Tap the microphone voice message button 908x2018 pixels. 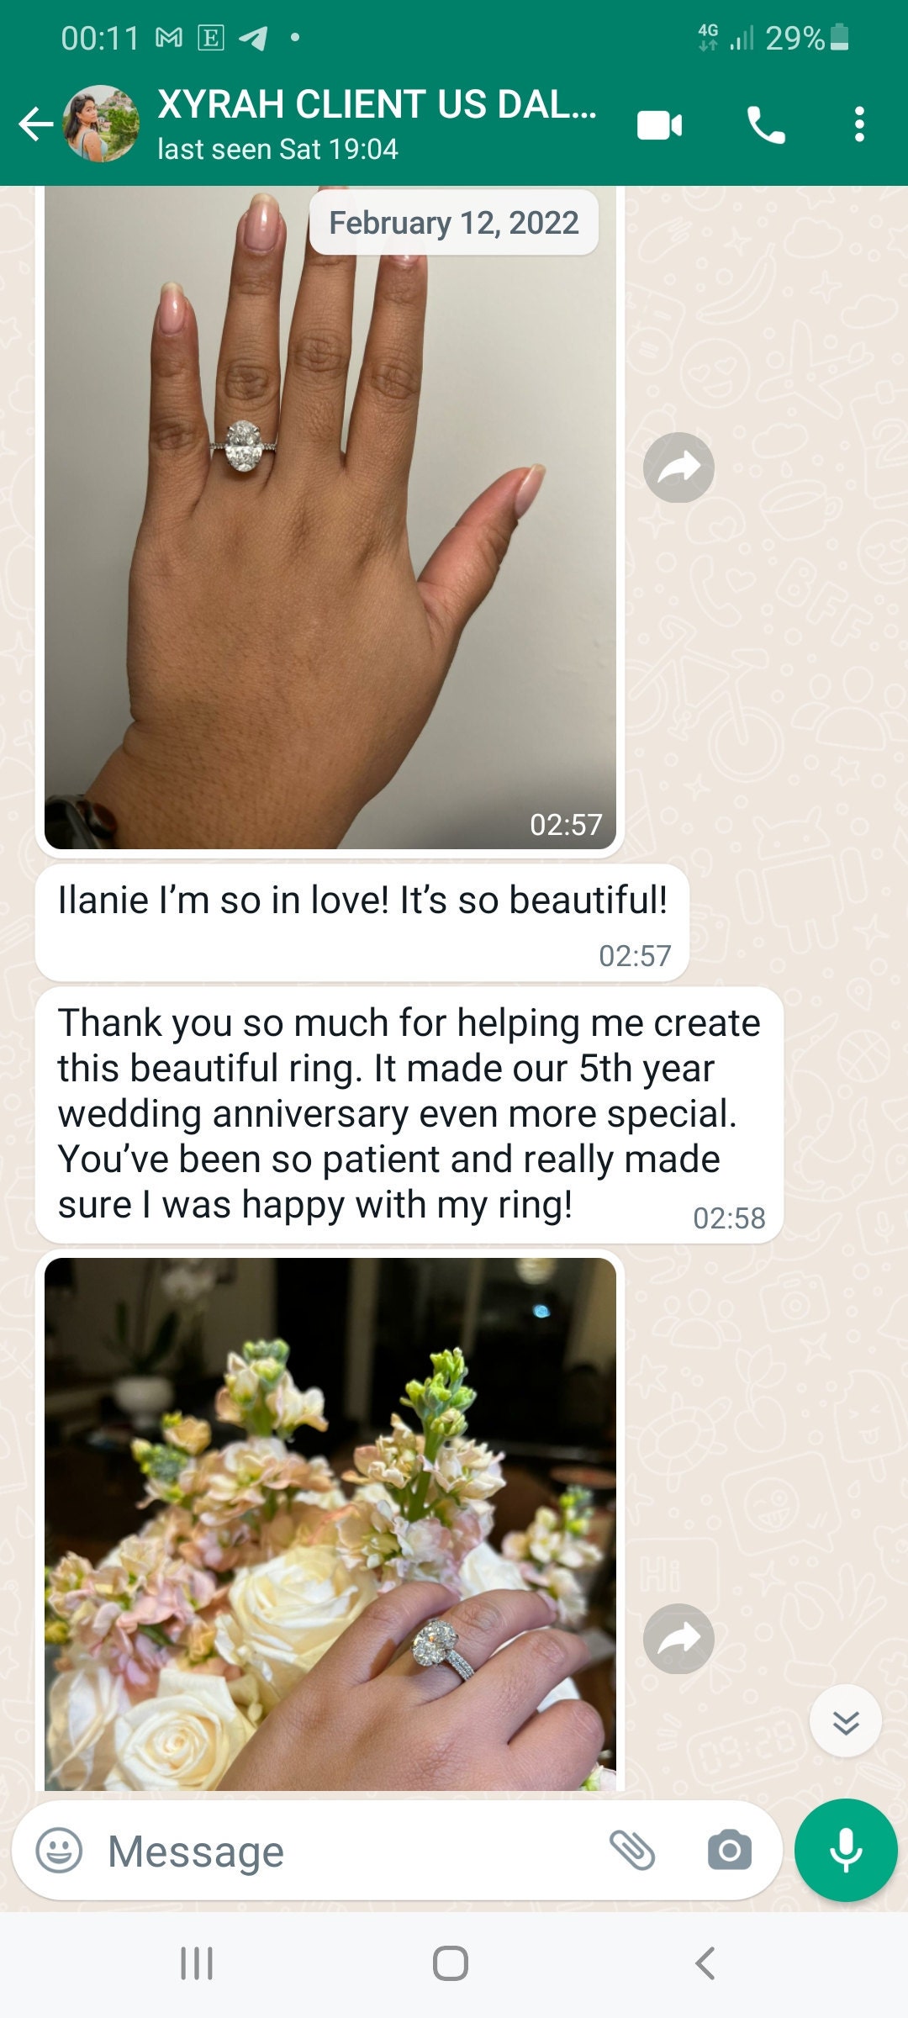[846, 1851]
